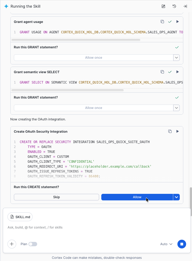The image size is (192, 261).
Task: Click Allow once under Grant semantic view SELECT
Action: pyautogui.click(x=93, y=108)
